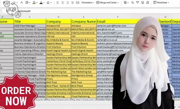Select the Company header cell in column D
Screen dimensions: 180x109
click(58, 21)
